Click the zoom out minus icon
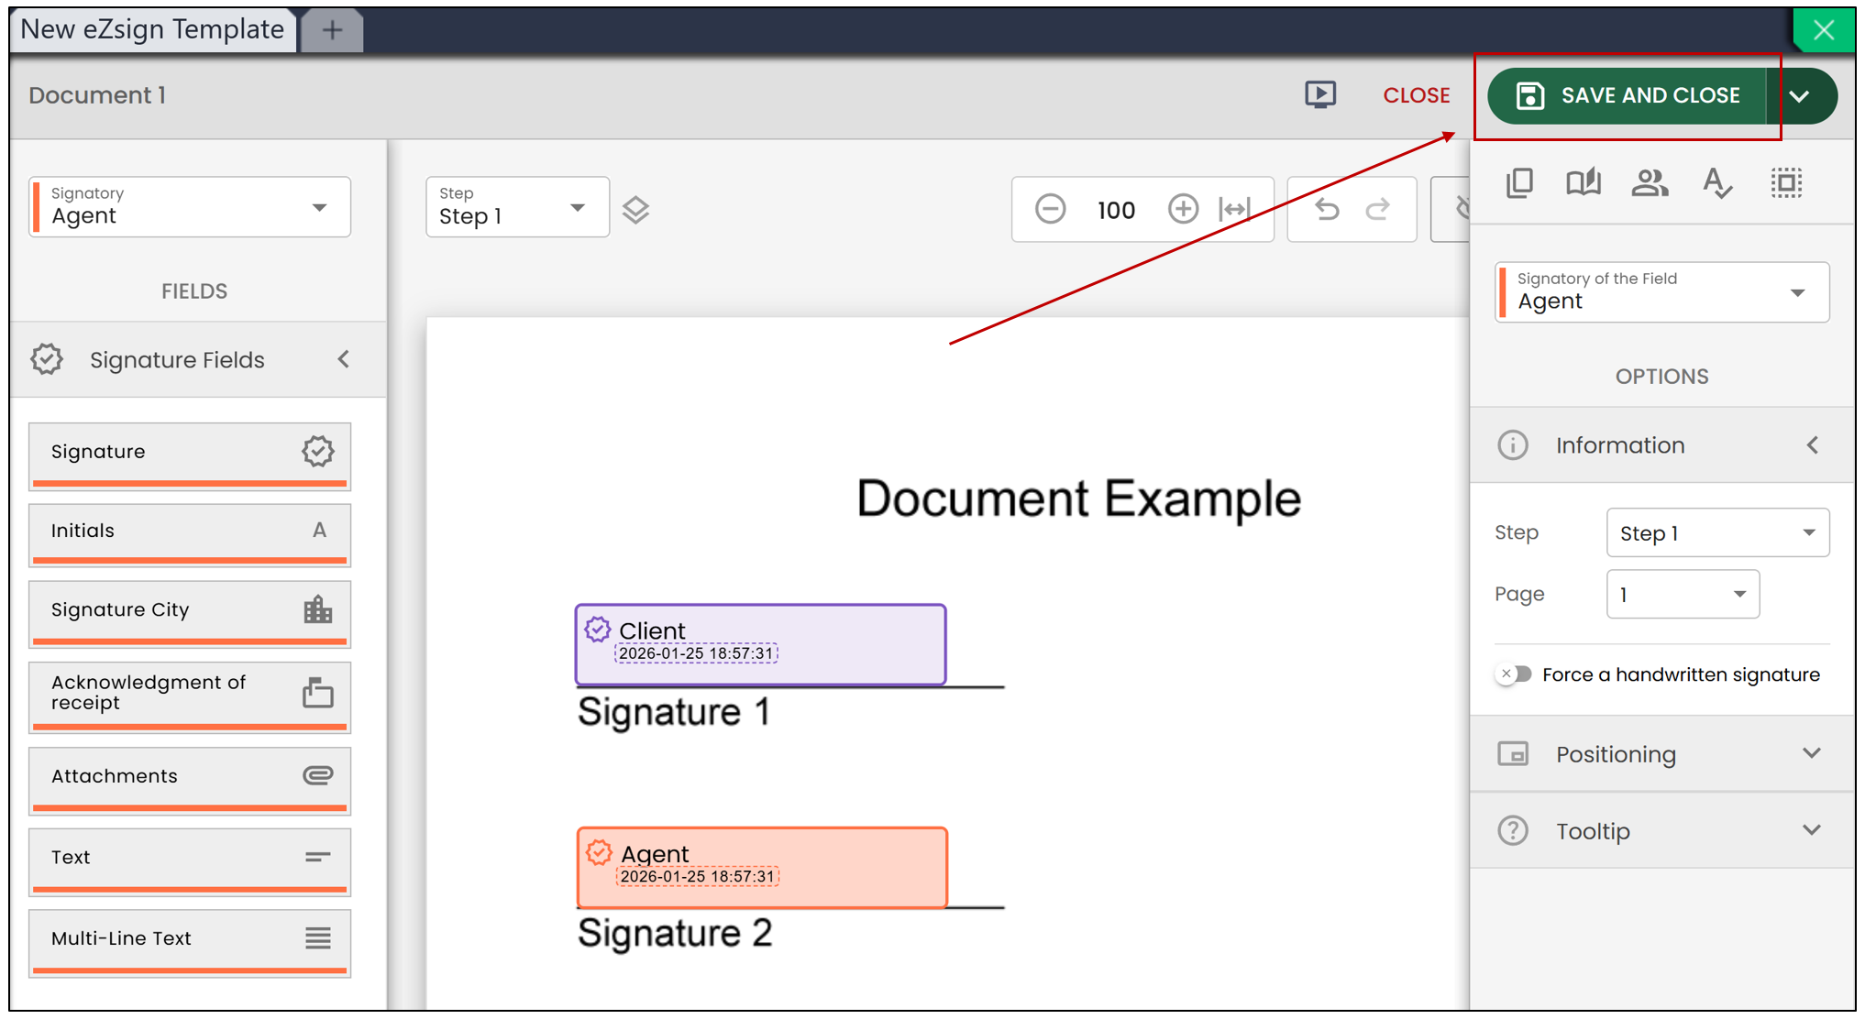 coord(1050,210)
